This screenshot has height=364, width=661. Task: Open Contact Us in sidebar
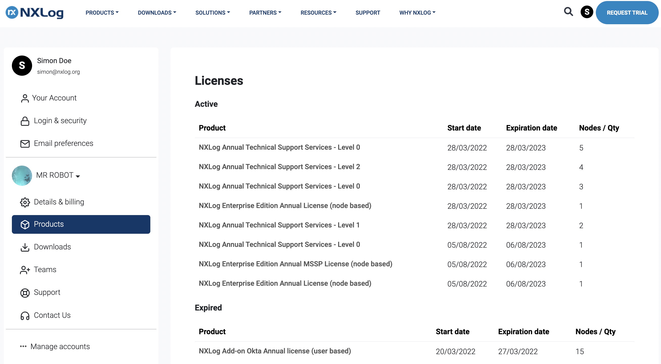(x=52, y=315)
